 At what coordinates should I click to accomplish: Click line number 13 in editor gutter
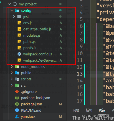point(80,74)
